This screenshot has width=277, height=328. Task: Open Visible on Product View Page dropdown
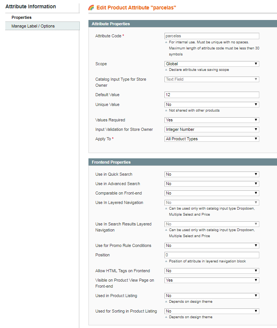[x=212, y=280]
